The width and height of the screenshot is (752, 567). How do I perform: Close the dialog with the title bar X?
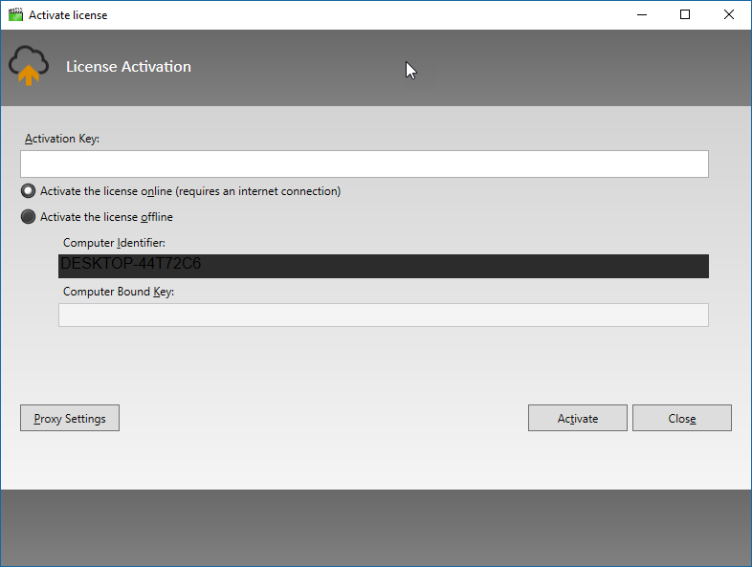(x=729, y=15)
